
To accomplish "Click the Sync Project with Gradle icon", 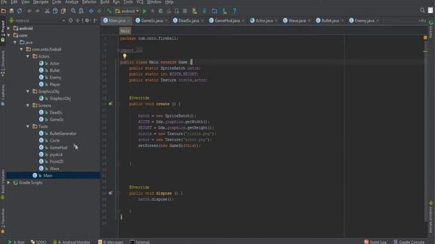I will tap(205, 11).
